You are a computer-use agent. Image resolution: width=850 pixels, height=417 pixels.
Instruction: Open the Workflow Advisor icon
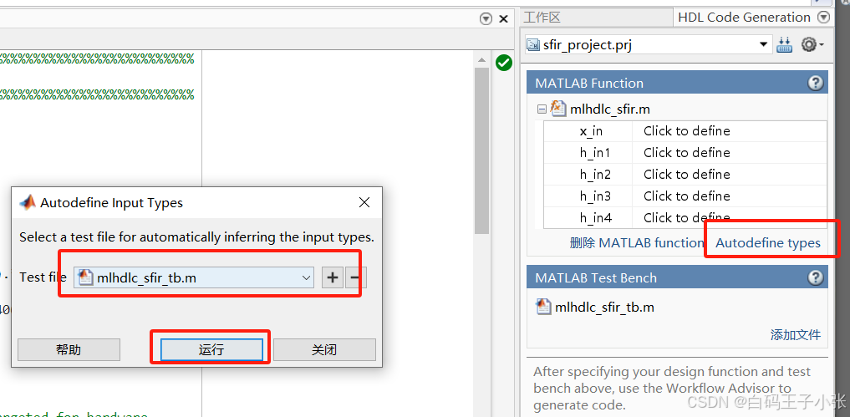point(784,44)
